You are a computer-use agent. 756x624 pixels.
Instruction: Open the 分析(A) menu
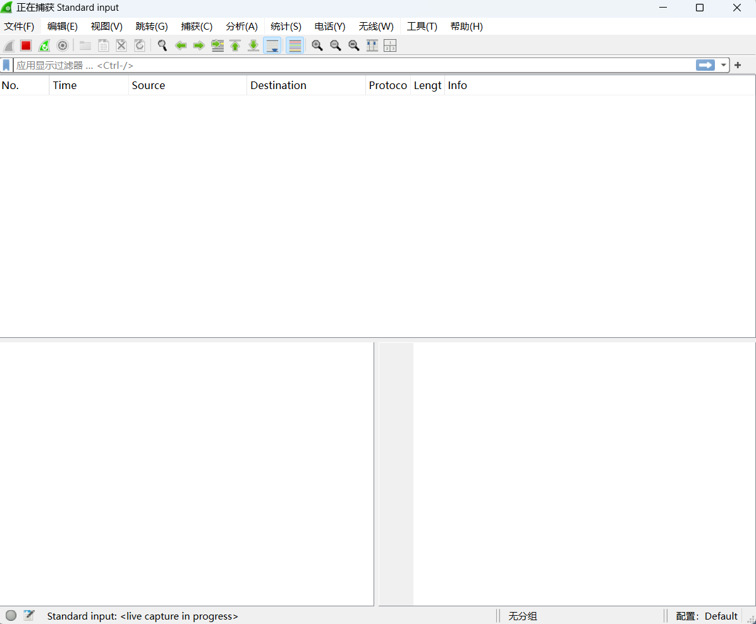click(x=241, y=27)
